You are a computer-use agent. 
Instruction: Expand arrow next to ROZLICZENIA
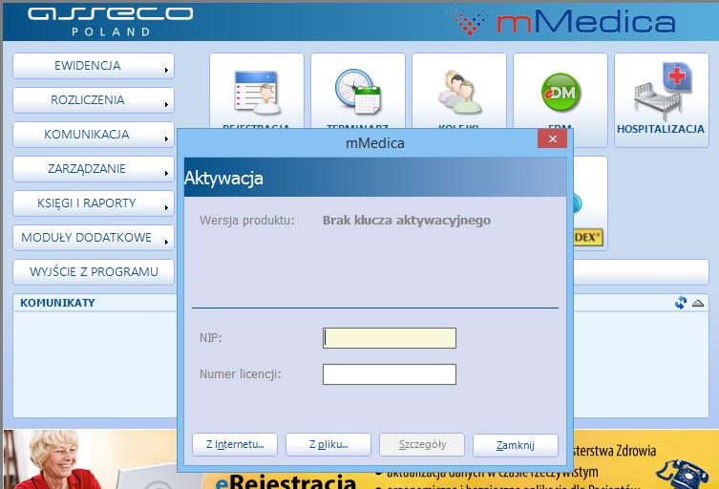click(x=166, y=105)
